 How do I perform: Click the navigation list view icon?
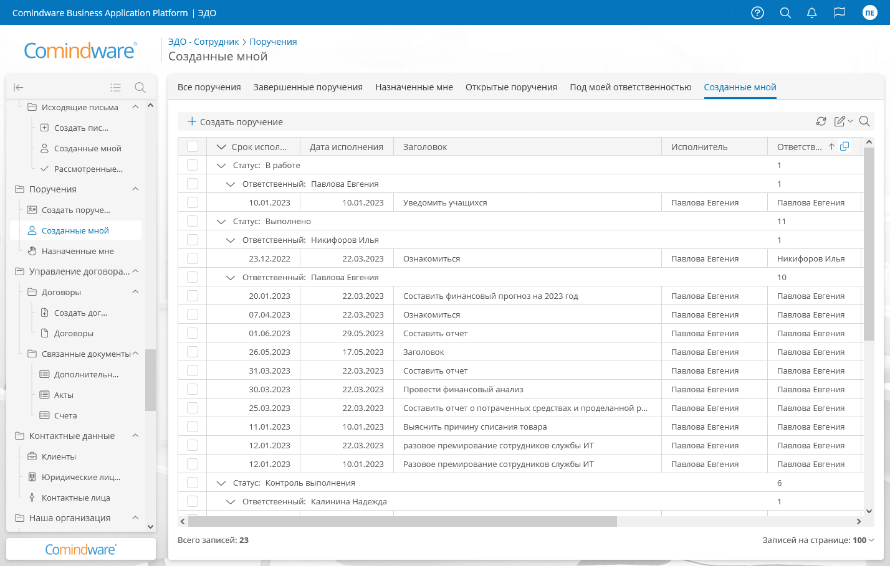[115, 87]
